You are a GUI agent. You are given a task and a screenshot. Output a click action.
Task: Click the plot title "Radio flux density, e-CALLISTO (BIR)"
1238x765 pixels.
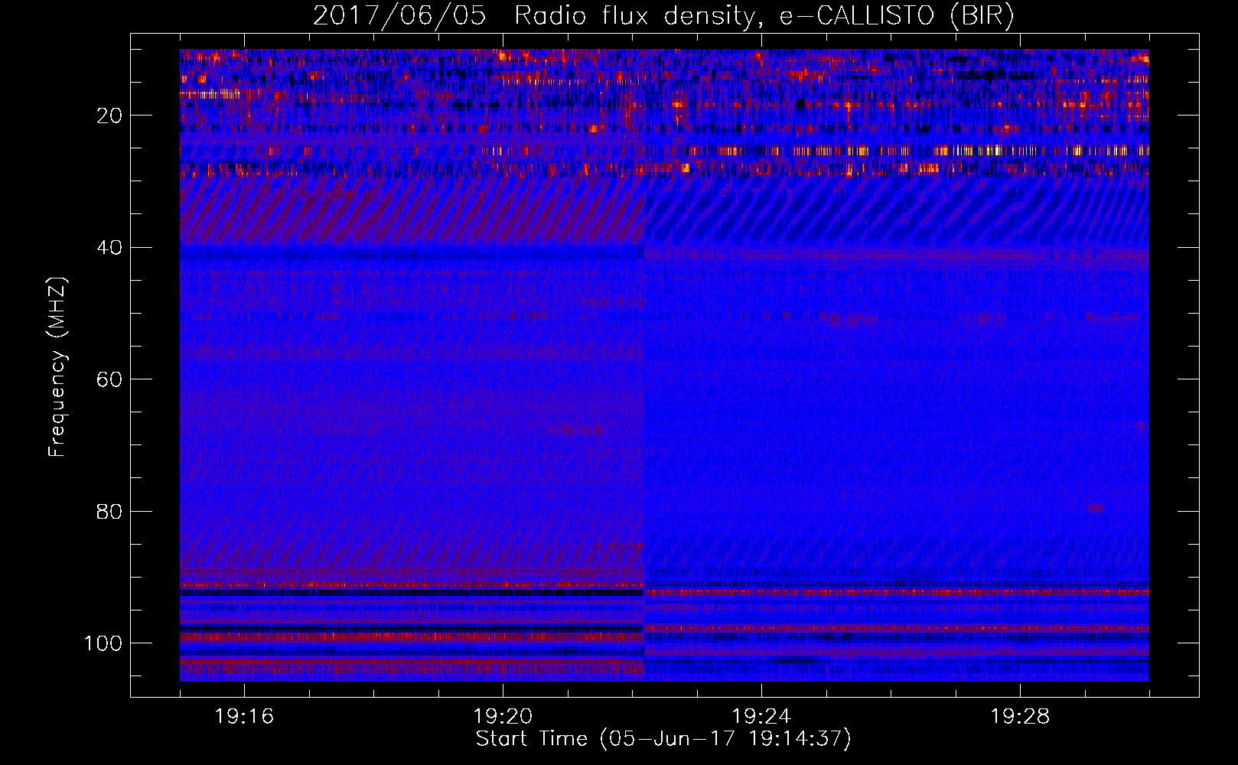point(764,16)
